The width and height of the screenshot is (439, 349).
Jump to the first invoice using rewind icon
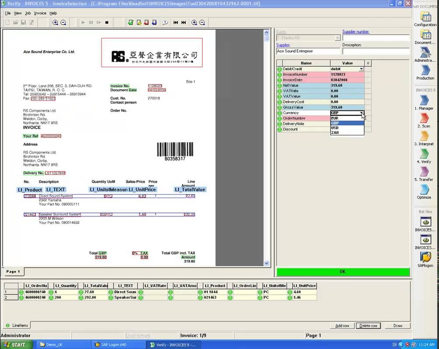(175, 23)
